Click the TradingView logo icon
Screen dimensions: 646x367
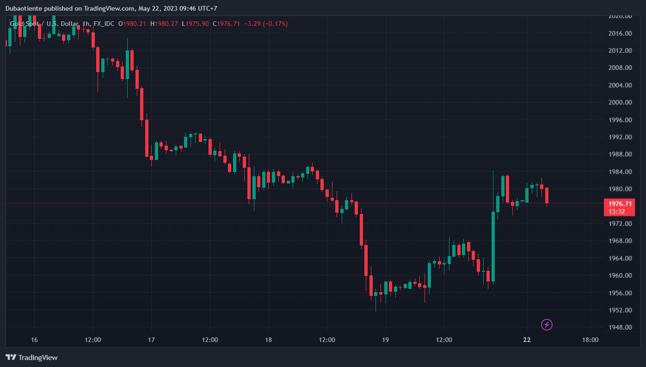tap(11, 357)
